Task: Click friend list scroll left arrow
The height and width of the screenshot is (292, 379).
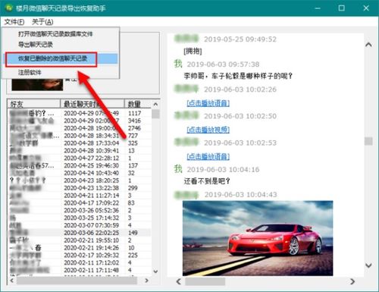Action: (11, 281)
